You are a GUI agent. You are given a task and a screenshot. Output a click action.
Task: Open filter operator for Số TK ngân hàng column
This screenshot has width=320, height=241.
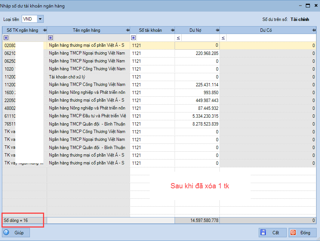[6, 38]
